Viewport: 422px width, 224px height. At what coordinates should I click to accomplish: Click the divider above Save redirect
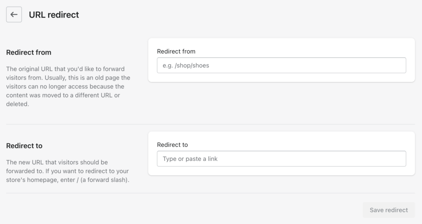211,193
